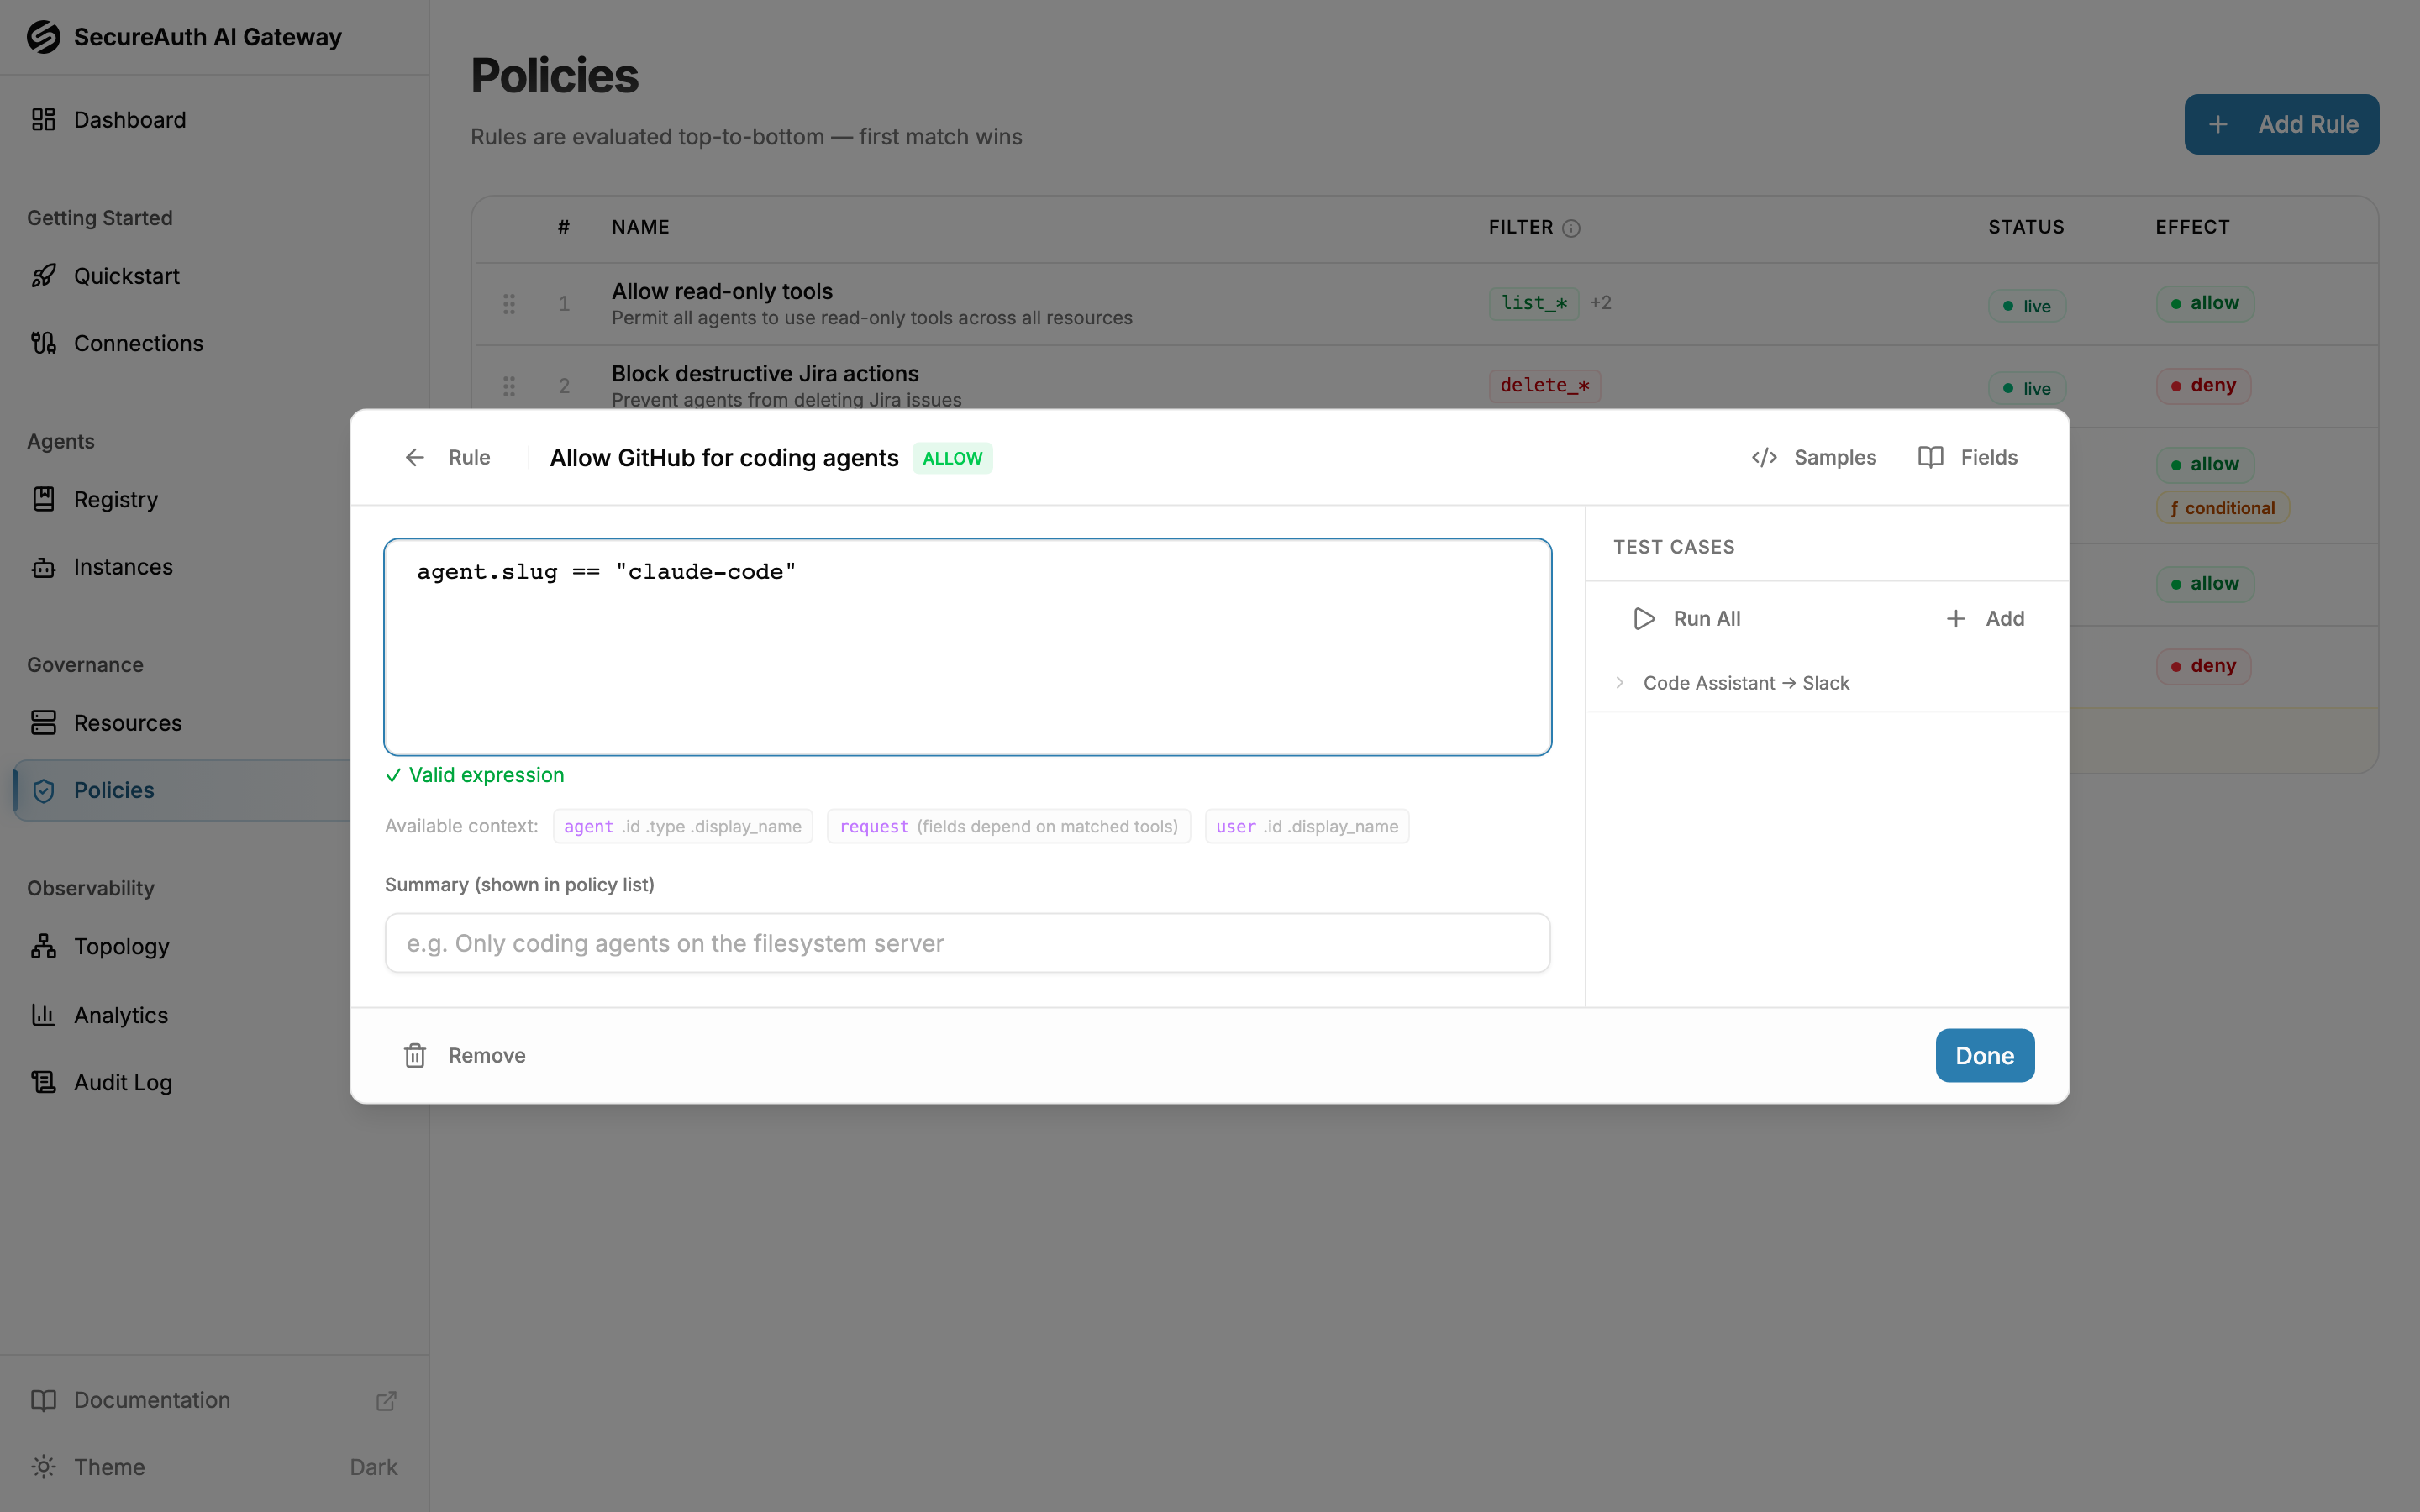Screen dimensions: 2420x1512
Task: Click the Registry icon in sidebar
Action: [43, 499]
